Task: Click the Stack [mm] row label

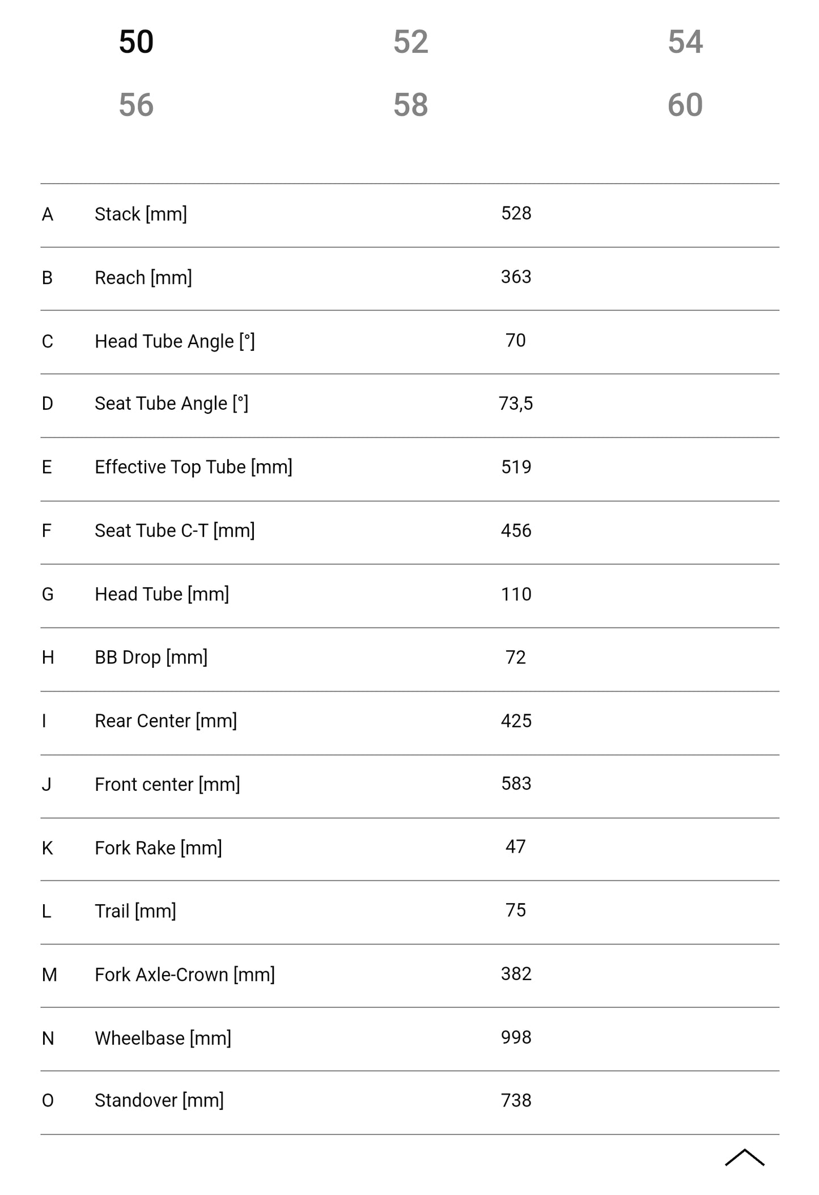Action: point(141,214)
